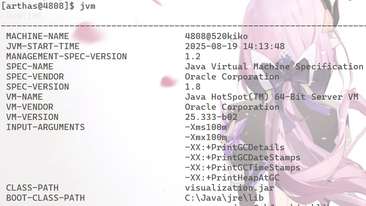This screenshot has height=206, width=366.
Task: Click the SPEC-NAME label
Action: [x=30, y=66]
